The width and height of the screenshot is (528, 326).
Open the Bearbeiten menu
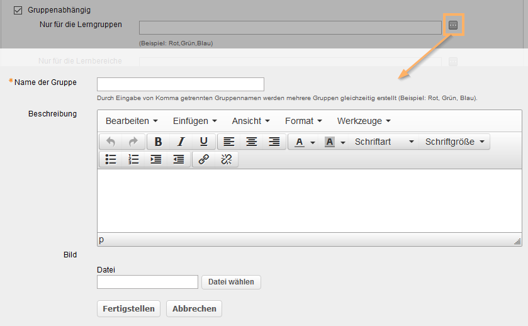click(x=132, y=121)
